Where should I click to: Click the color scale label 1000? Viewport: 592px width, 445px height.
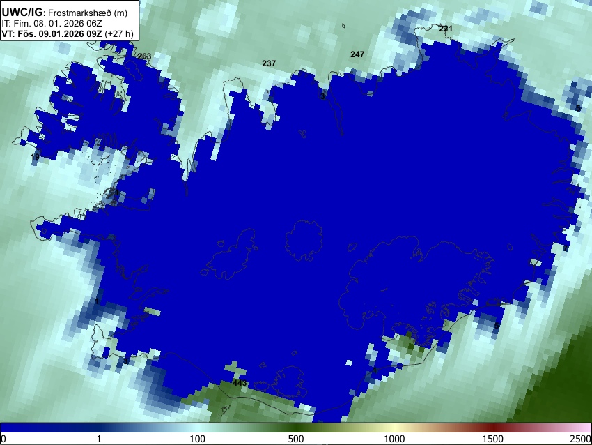(x=394, y=439)
